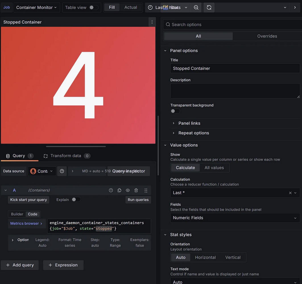Select the Actual display option
The image size is (302, 284).
coord(131,7)
